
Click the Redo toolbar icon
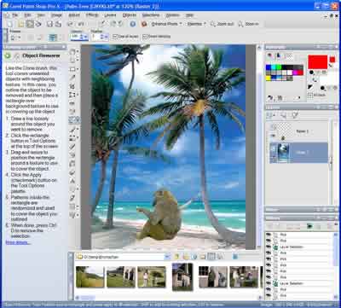pyautogui.click(x=81, y=24)
